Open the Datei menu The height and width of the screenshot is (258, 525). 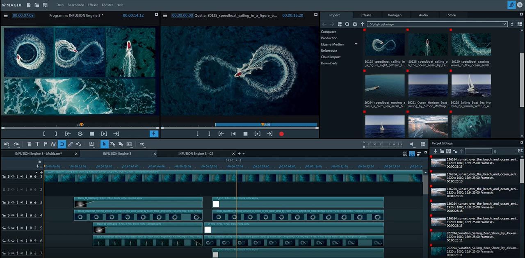point(60,5)
